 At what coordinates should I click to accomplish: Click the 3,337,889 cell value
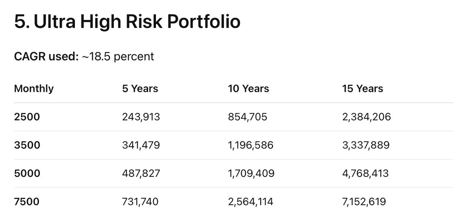[366, 145]
